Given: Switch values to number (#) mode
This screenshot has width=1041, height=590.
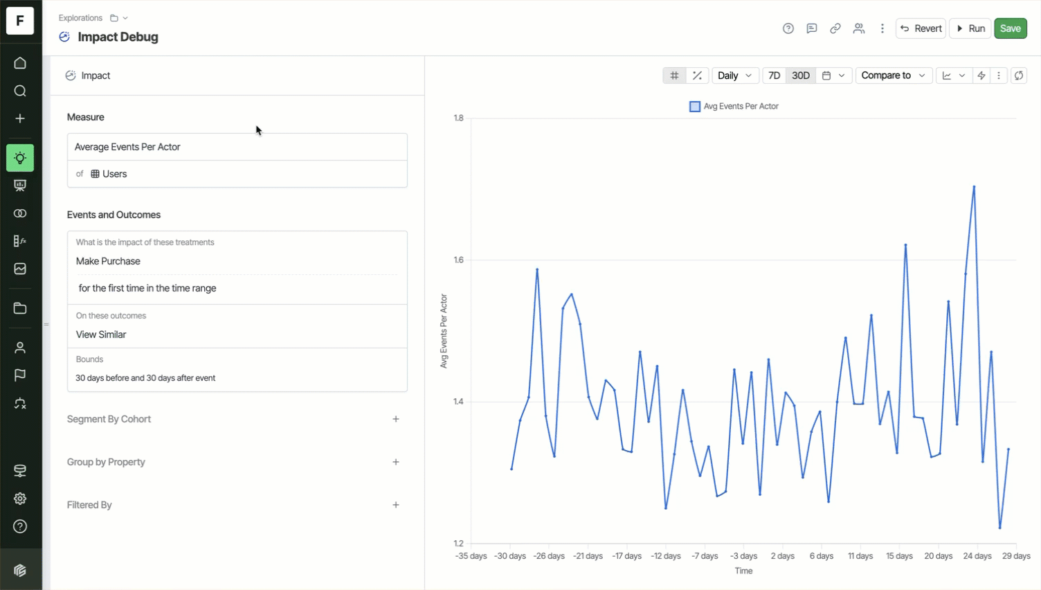Looking at the screenshot, I should pyautogui.click(x=674, y=75).
